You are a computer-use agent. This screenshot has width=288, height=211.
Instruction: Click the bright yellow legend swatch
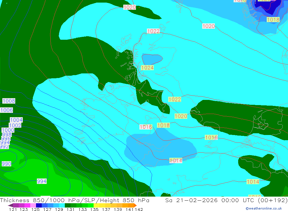[96, 205]
